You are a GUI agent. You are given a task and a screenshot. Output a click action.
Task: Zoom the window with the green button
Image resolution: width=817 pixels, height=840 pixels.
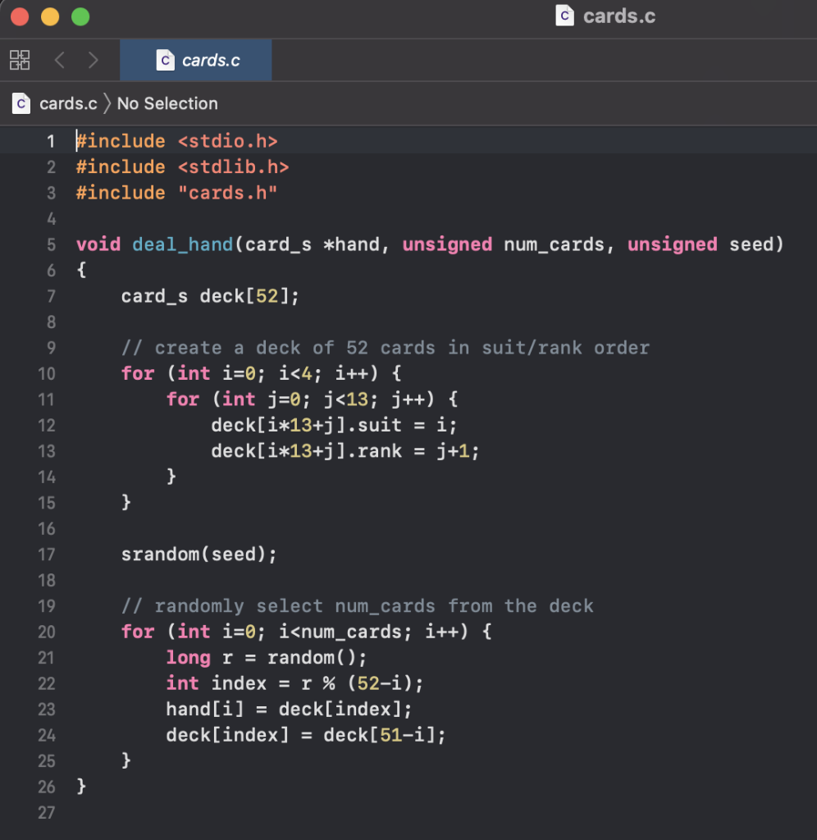(x=81, y=16)
